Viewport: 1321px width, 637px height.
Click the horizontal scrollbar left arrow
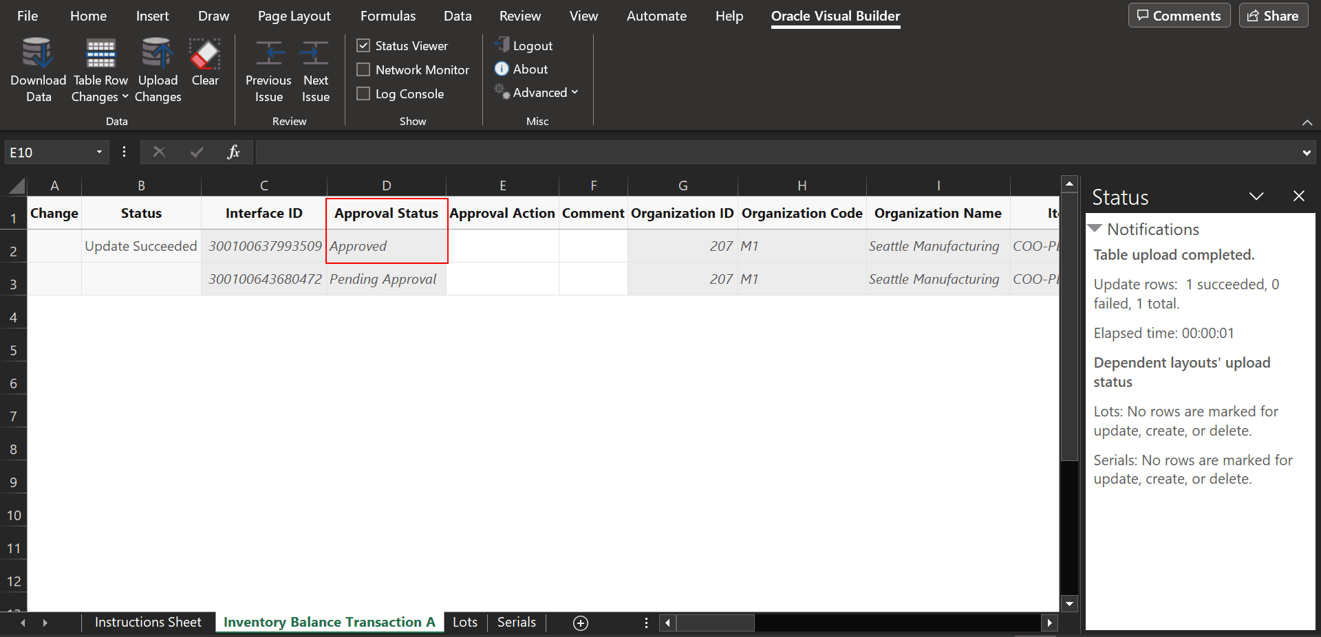coord(667,623)
